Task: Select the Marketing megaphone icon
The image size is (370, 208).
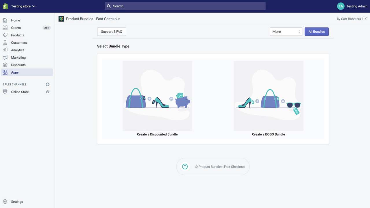Action: click(x=5, y=57)
